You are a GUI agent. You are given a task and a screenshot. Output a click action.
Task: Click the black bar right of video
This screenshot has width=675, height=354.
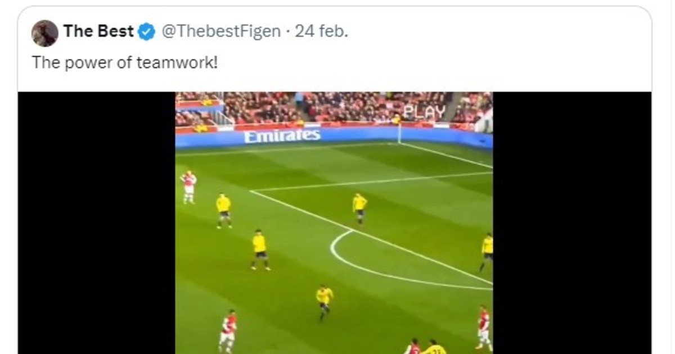point(572,223)
